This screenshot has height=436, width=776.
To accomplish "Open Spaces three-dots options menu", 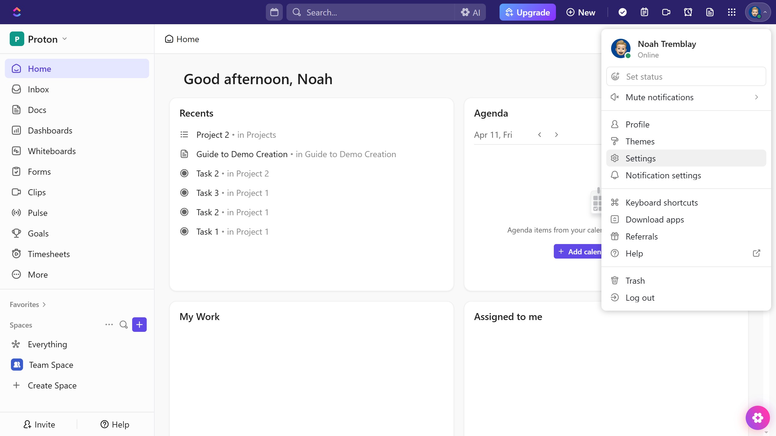I will click(109, 325).
